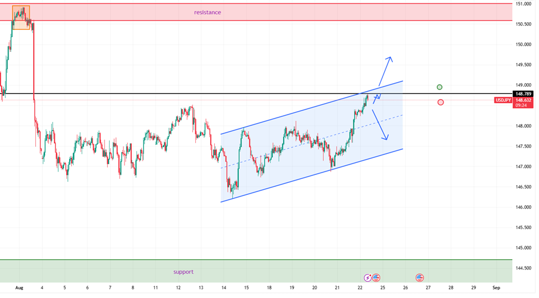Image resolution: width=539 pixels, height=298 pixels.
Task: Click the 'Aug' label on the time axis
Action: click(19, 288)
